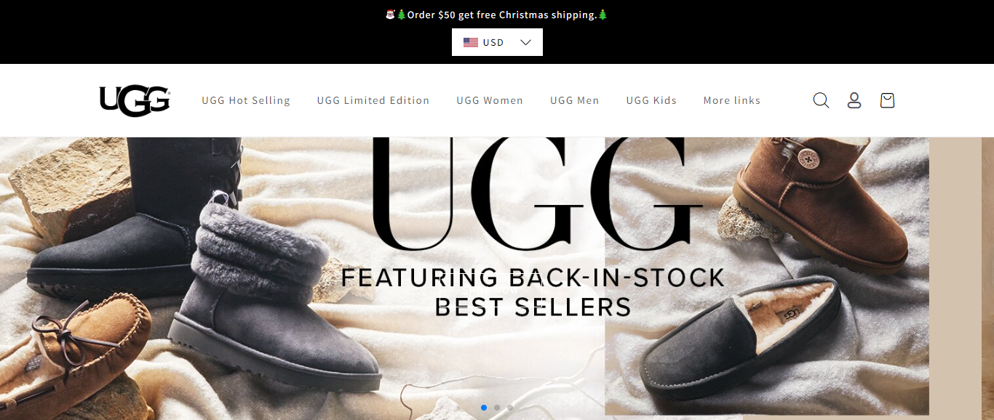Open the UGG Kids category
Image resolution: width=994 pixels, height=420 pixels.
click(651, 100)
